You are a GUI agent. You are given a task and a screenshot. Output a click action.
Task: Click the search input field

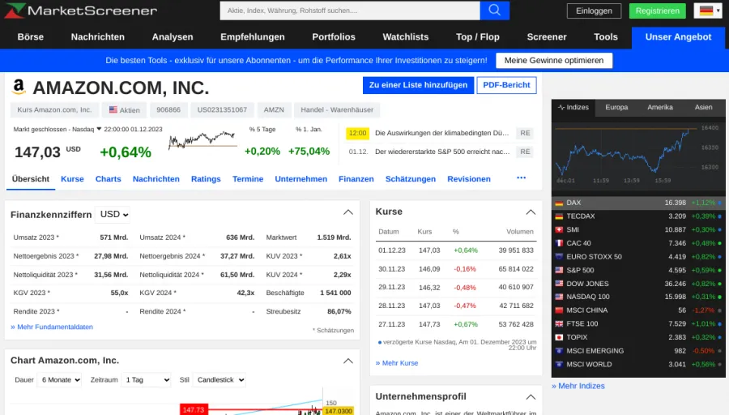coord(349,11)
